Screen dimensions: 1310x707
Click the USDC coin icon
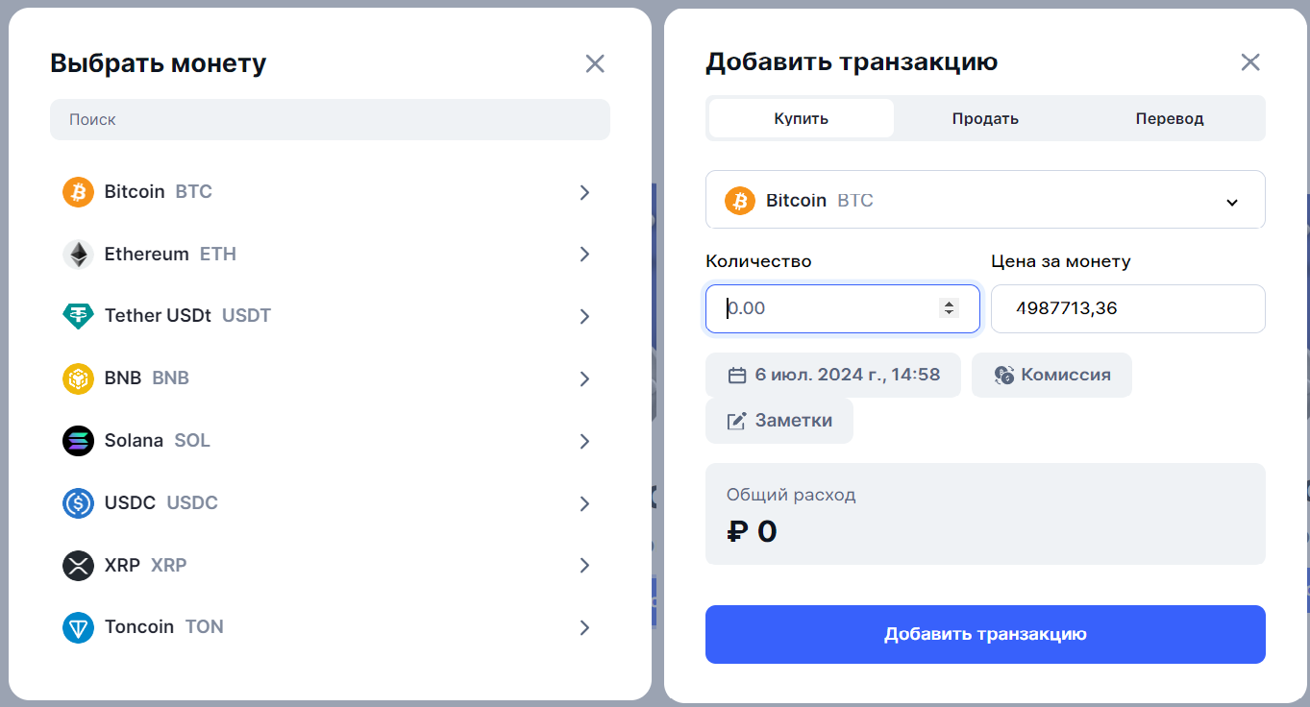point(77,503)
